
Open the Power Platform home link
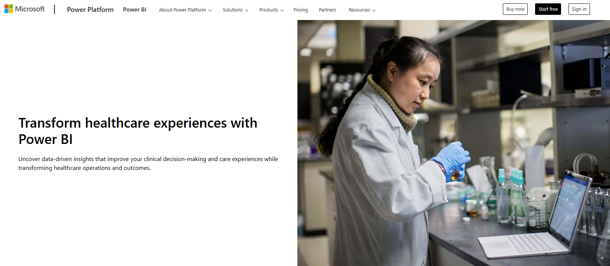click(x=90, y=10)
